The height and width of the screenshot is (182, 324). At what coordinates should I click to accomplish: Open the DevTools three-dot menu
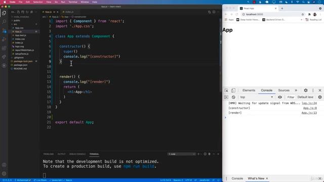[313, 90]
